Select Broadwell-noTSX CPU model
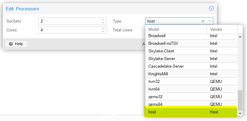The image size is (247, 121). [x=191, y=44]
